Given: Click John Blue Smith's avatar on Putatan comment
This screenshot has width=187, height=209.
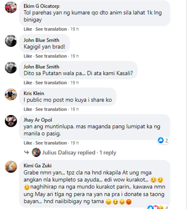Looking at the screenshot, I should click(x=11, y=68).
